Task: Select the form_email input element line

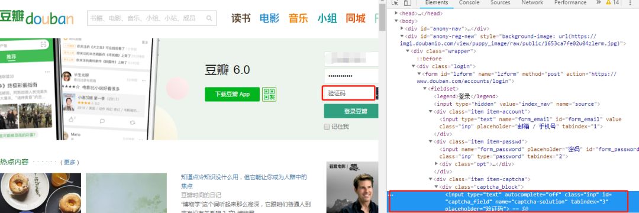Action: pyautogui.click(x=531, y=122)
